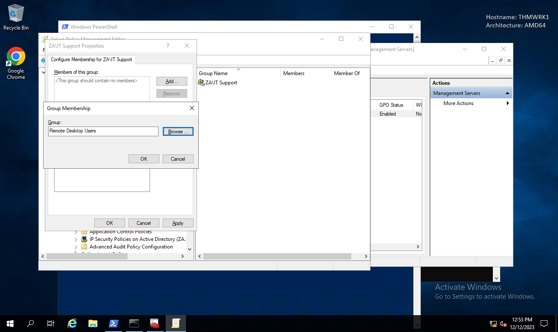The height and width of the screenshot is (332, 558).
Task: Open the Windows Start menu
Action: (10, 324)
